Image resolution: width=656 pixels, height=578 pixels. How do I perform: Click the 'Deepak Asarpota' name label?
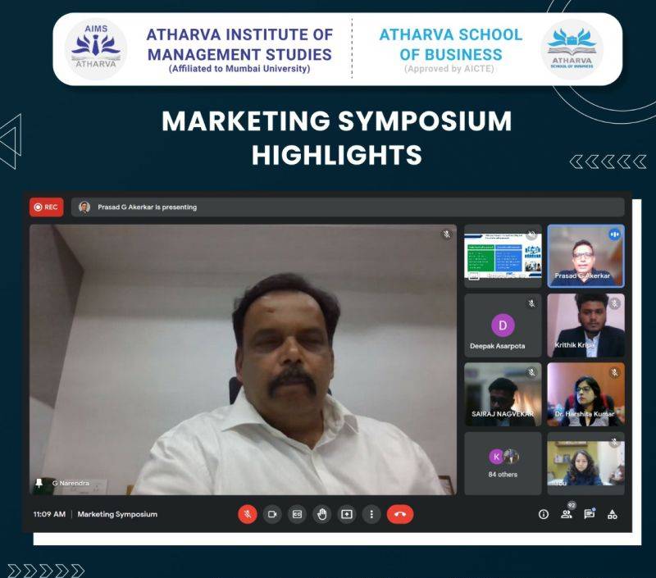tap(498, 346)
